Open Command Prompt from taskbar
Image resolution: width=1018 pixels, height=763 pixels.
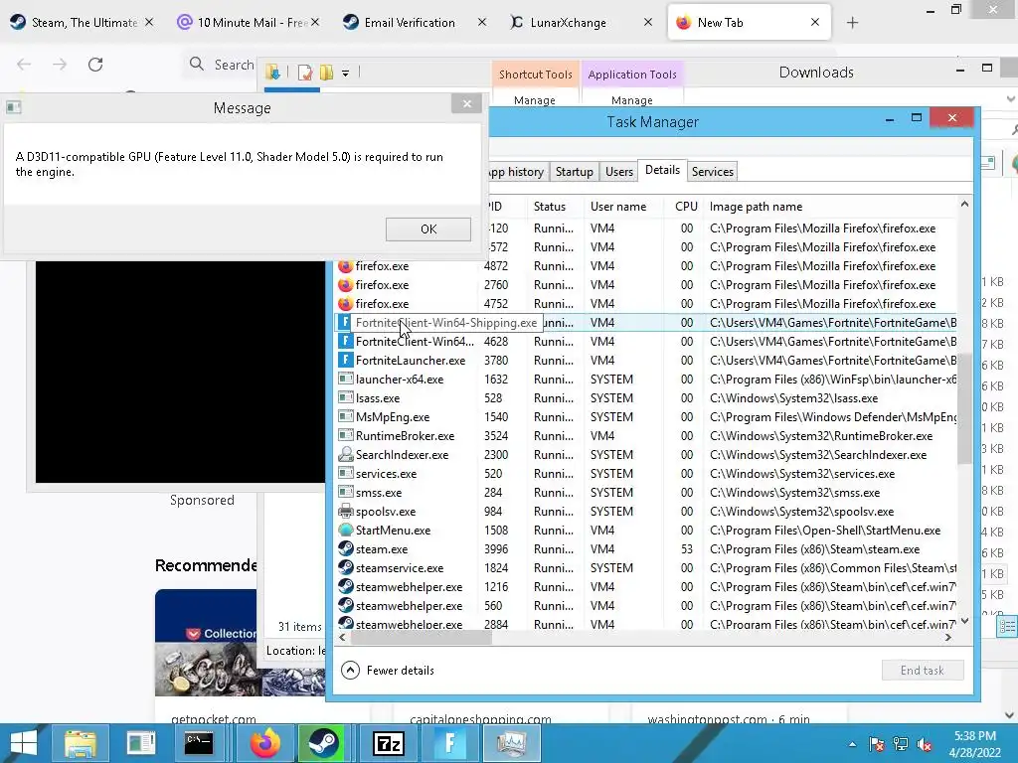tap(199, 743)
